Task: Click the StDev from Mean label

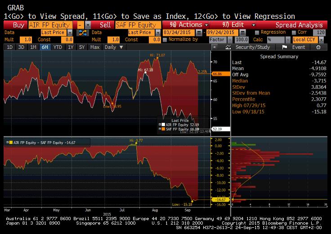Action: coord(251,93)
